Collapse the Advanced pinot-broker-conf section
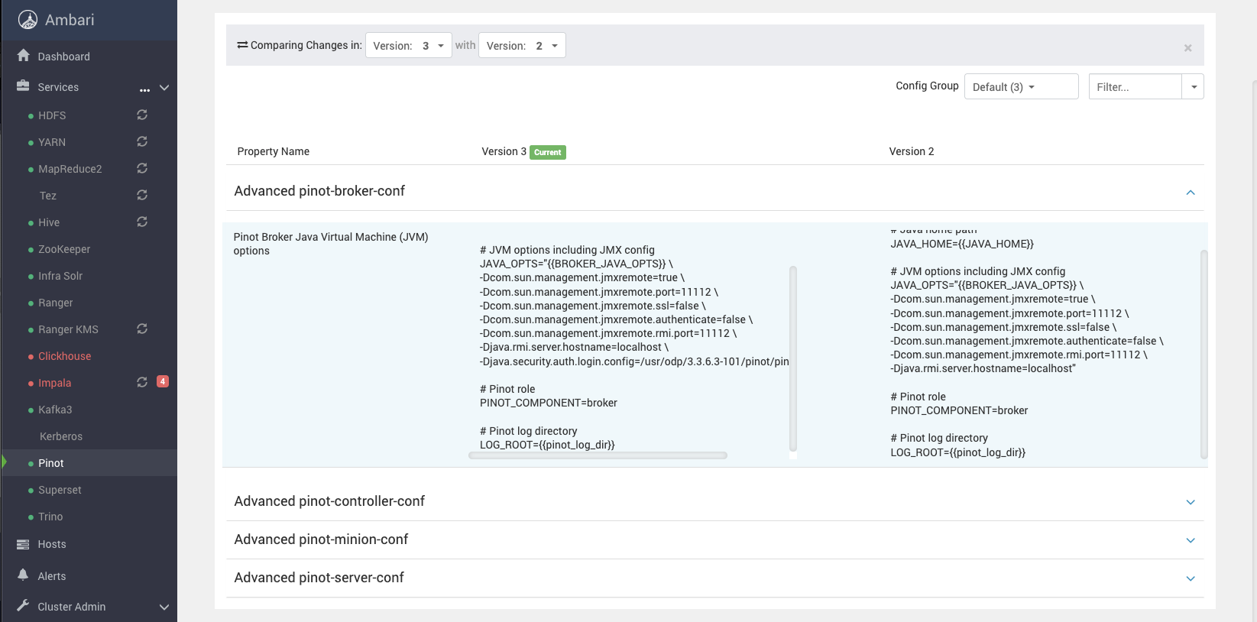Image resolution: width=1257 pixels, height=622 pixels. click(1191, 192)
